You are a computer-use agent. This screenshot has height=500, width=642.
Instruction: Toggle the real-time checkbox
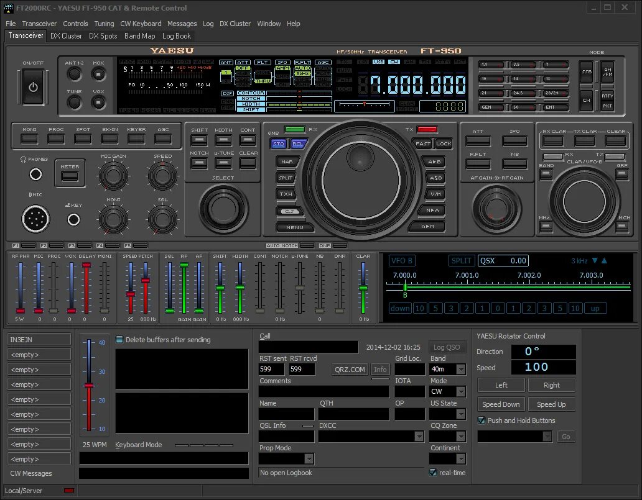433,473
